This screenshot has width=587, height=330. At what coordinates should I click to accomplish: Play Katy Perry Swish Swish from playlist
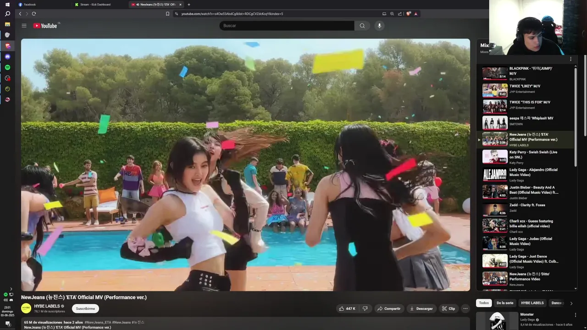[x=526, y=157]
